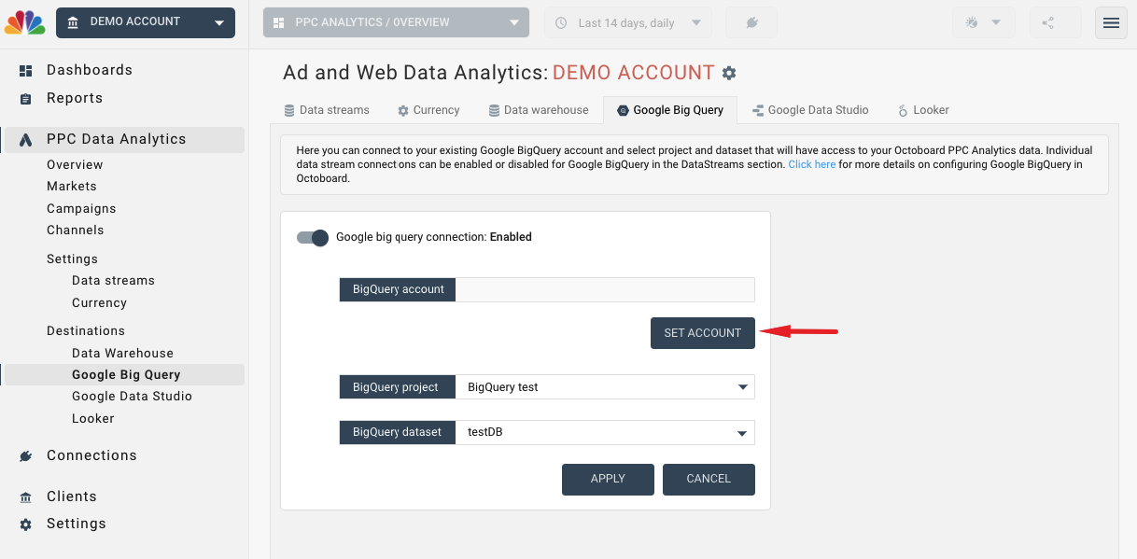Click the Reports clipboard icon in sidebar
Image resolution: width=1137 pixels, height=559 pixels.
[x=26, y=99]
